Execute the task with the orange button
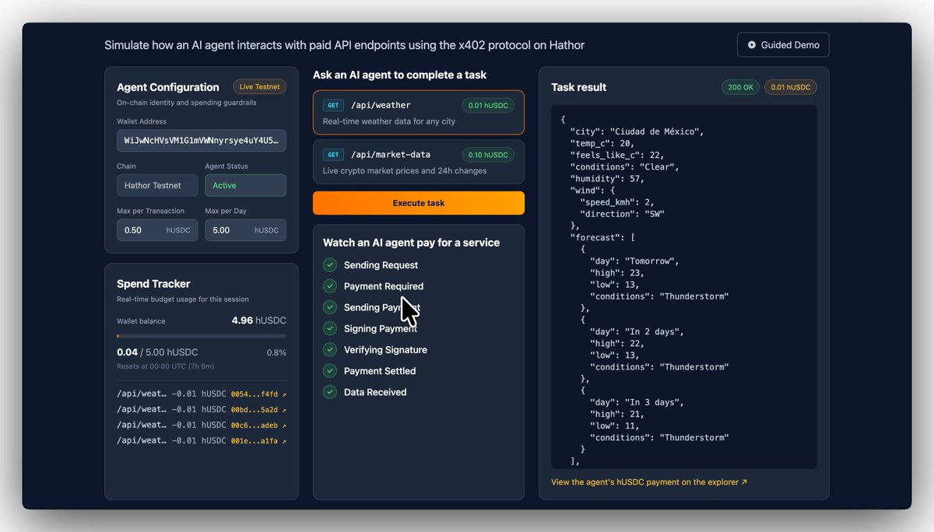The width and height of the screenshot is (934, 532). (x=419, y=203)
